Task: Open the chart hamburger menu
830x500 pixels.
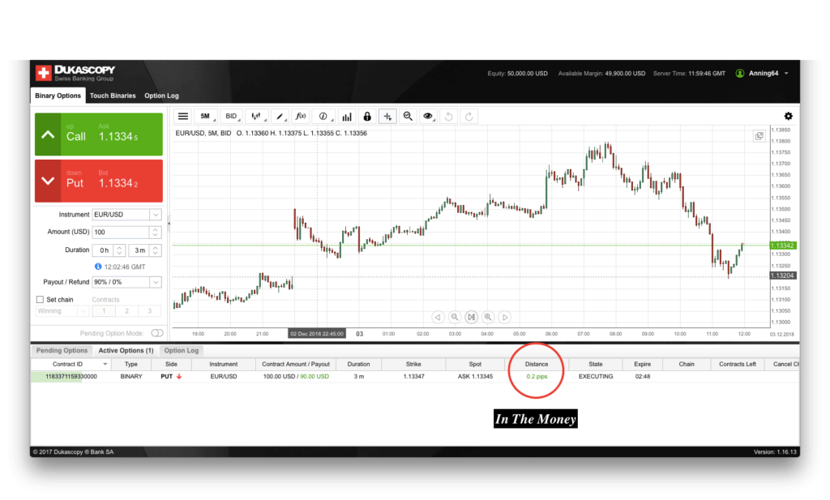Action: [183, 117]
